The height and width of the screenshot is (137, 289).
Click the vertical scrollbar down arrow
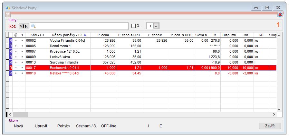pyautogui.click(x=279, y=109)
